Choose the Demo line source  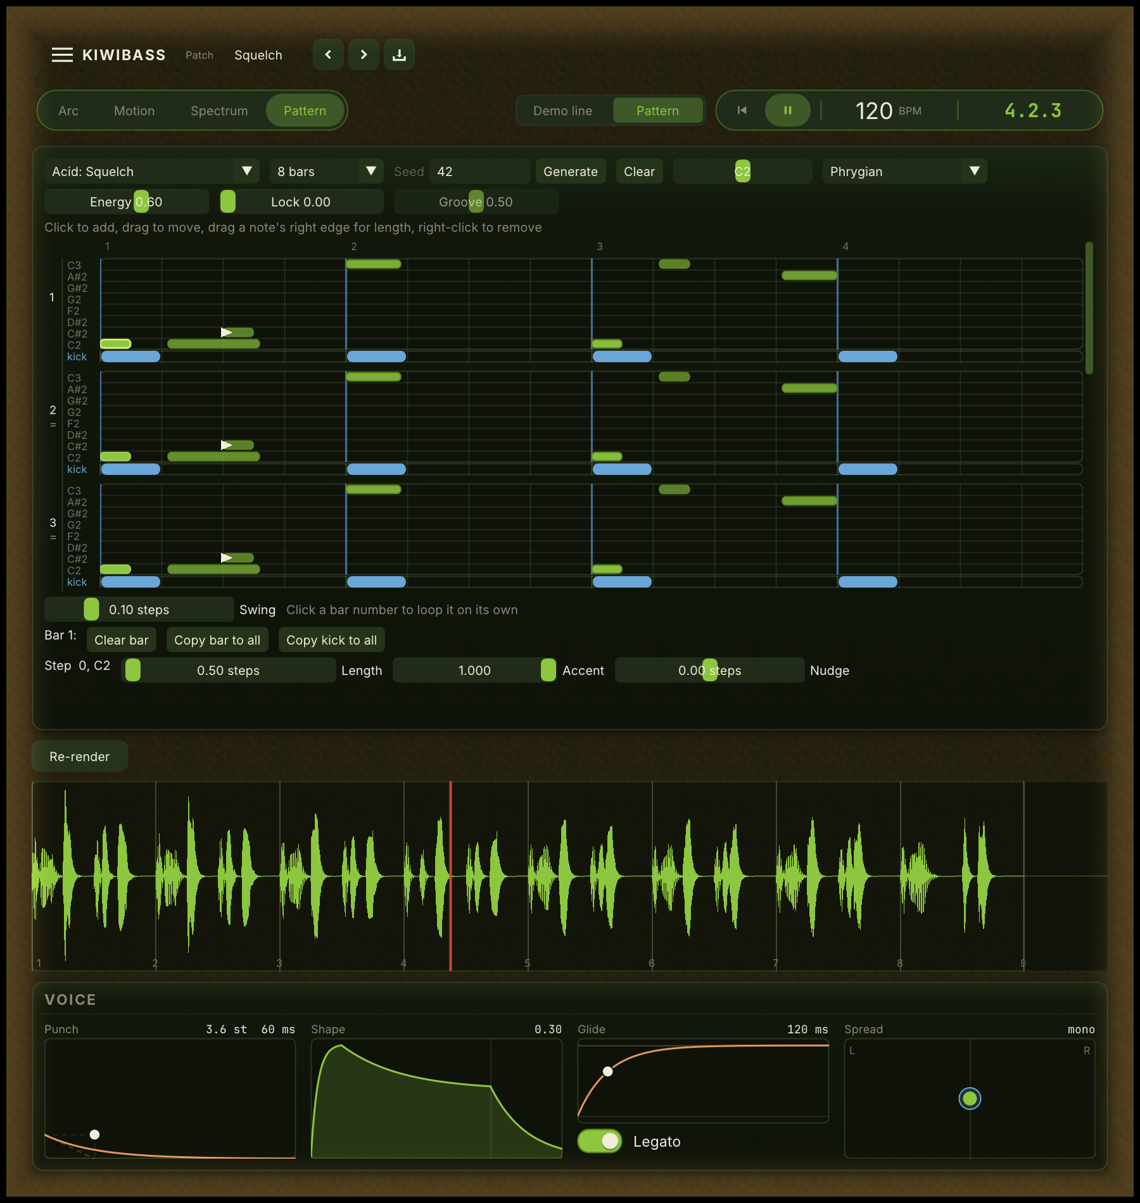[x=563, y=111]
